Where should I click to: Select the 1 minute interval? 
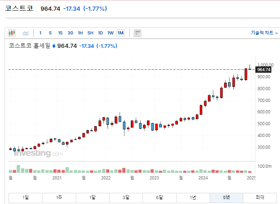40,33
